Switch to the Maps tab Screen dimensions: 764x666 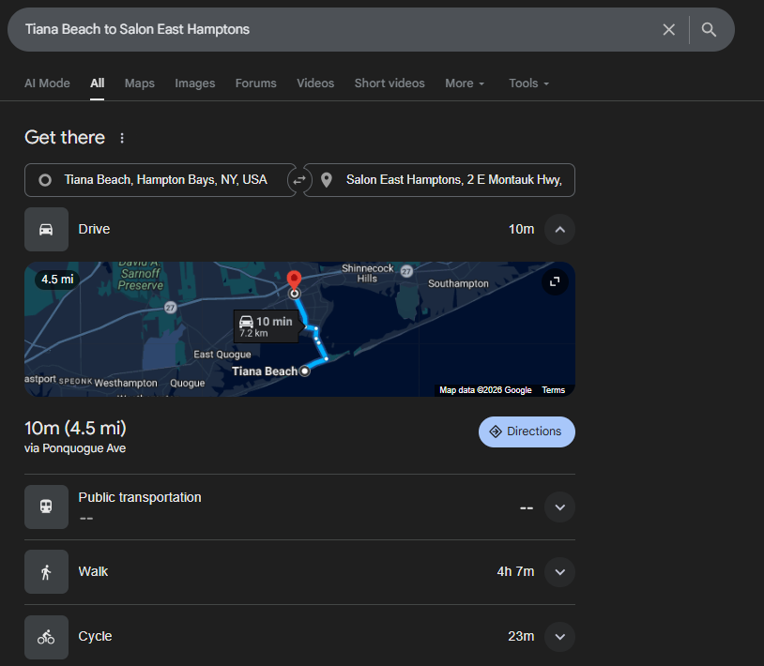[140, 83]
